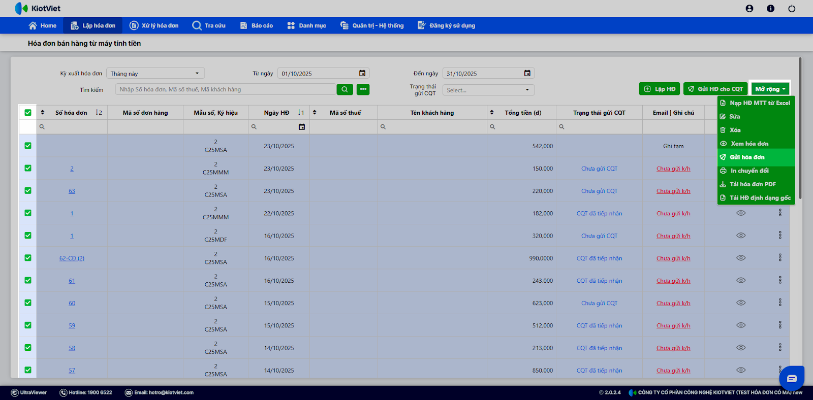
Task: Open invoice number 63 link
Action: click(x=72, y=191)
